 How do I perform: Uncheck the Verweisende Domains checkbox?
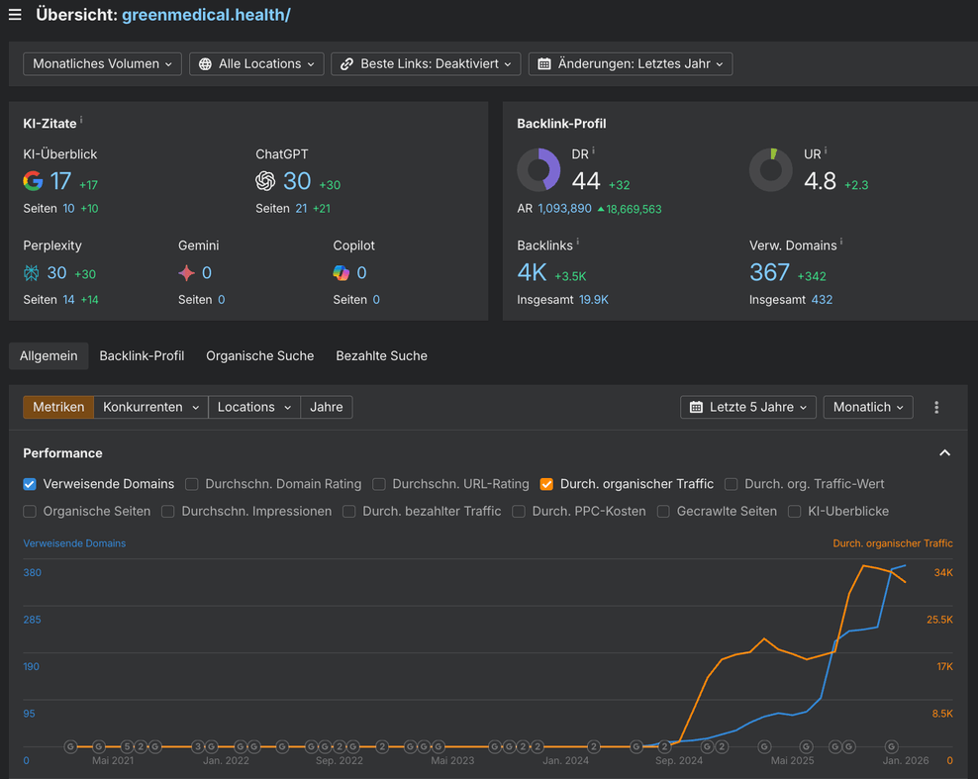click(x=30, y=484)
